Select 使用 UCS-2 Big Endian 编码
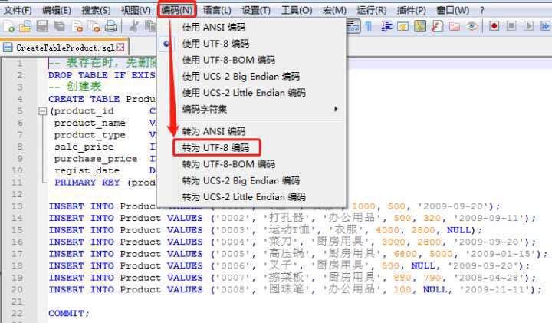The image size is (552, 323). point(241,77)
